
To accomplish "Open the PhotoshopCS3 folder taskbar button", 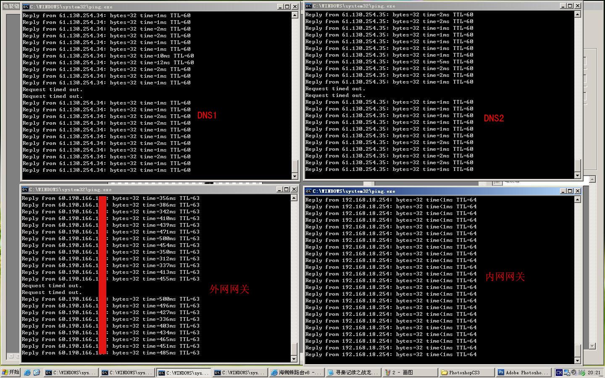I will (466, 373).
